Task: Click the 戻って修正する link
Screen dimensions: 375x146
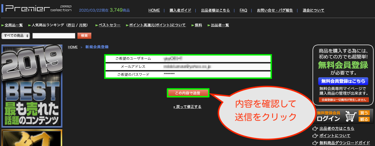Action: tap(187, 107)
